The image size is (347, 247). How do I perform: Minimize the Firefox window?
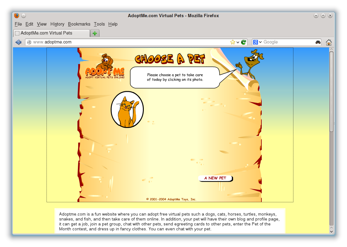coord(316,15)
